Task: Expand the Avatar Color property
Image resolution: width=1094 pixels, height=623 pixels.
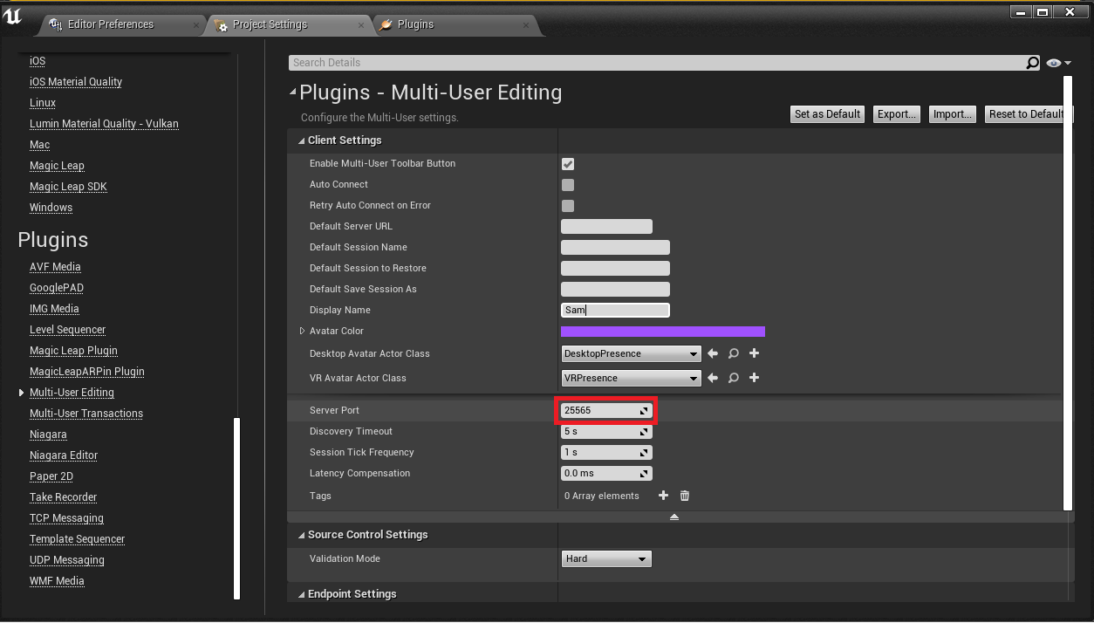Action: click(x=303, y=331)
